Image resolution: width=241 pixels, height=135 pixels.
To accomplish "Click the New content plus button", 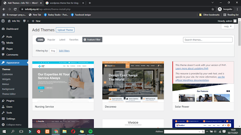I will 36,21.
